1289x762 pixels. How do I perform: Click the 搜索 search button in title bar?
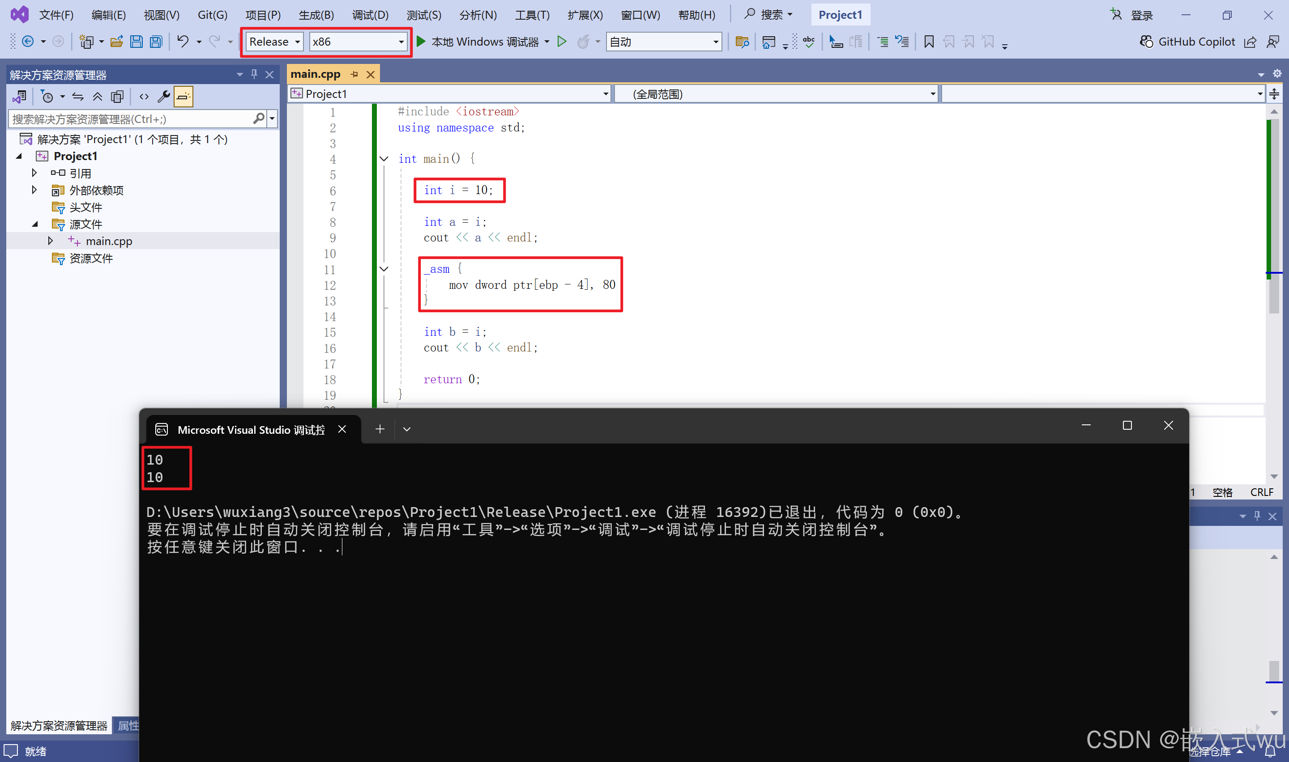(x=768, y=15)
